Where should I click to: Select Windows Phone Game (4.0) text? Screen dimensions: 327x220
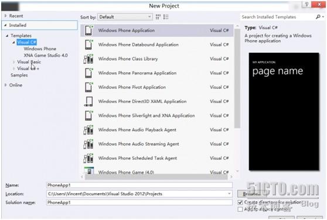[126, 172]
